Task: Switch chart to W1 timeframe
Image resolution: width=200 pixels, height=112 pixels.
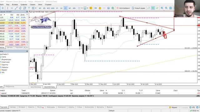Action: pos(70,8)
